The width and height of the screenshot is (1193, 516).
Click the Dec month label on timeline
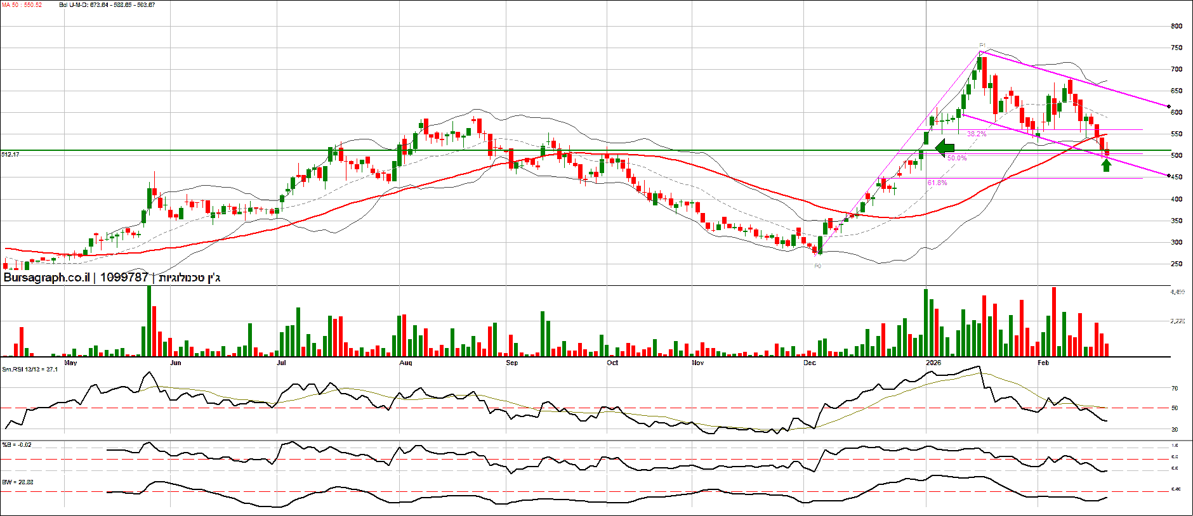[809, 363]
